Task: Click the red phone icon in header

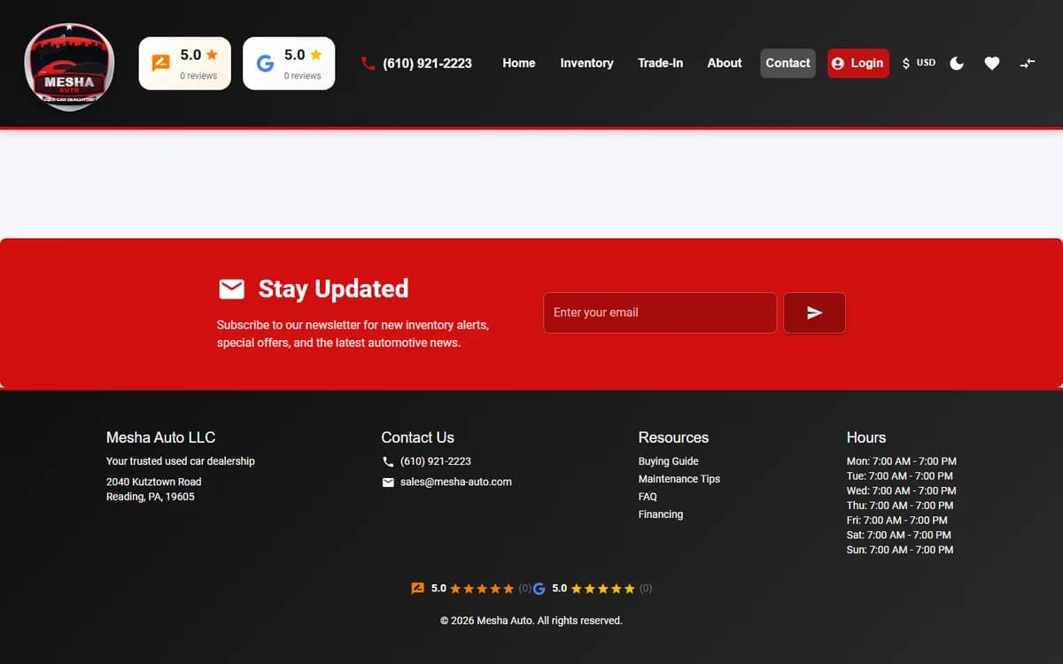Action: [369, 63]
